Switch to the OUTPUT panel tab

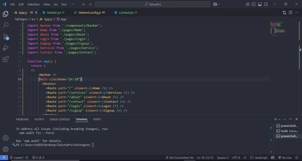point(39,119)
